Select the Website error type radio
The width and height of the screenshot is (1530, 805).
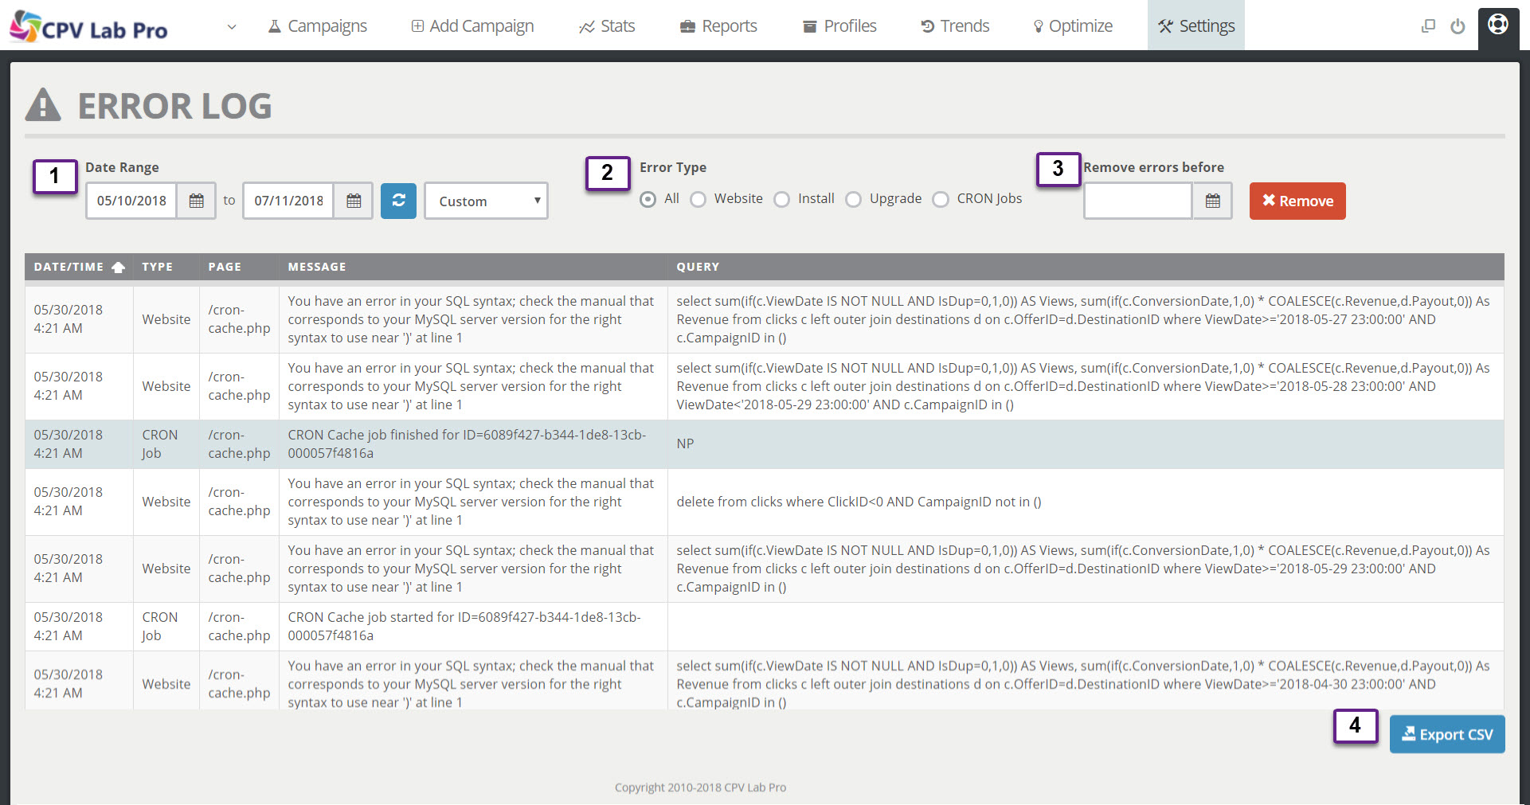(698, 199)
